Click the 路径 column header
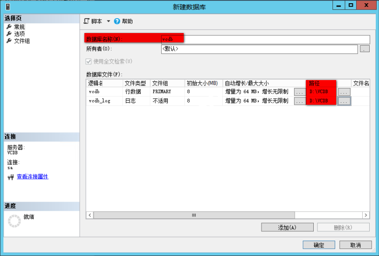The width and height of the screenshot is (379, 256). point(329,83)
